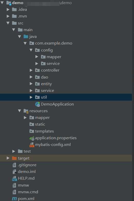The height and width of the screenshot is (201, 134).
Task: Click the Maven pom.xml file icon
Action: tap(14, 199)
